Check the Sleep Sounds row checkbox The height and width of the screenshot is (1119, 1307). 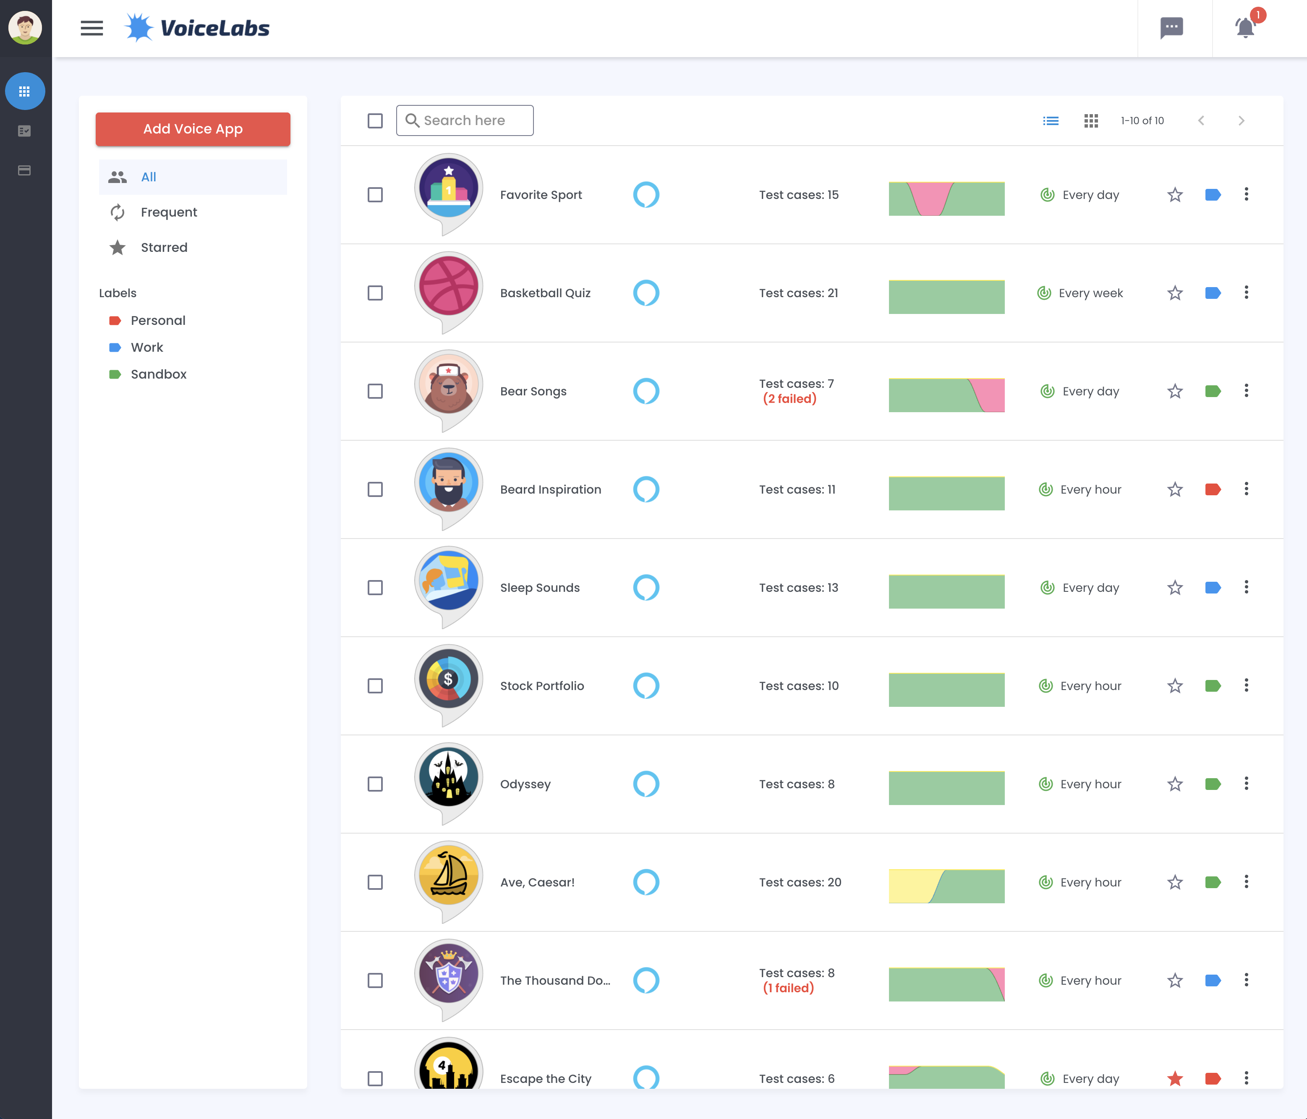(375, 587)
